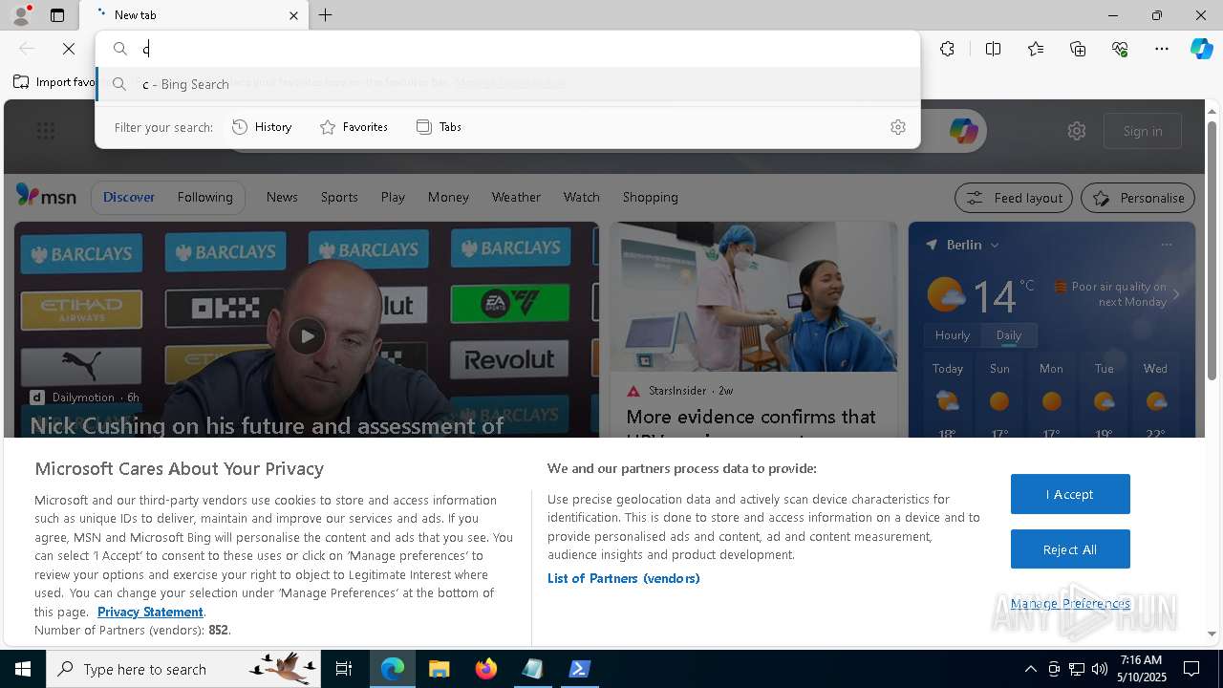Launch Firefox from taskbar
This screenshot has width=1223, height=688.
(x=486, y=669)
